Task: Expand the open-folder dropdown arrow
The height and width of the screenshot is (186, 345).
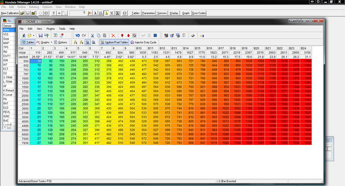Action: 33,35
